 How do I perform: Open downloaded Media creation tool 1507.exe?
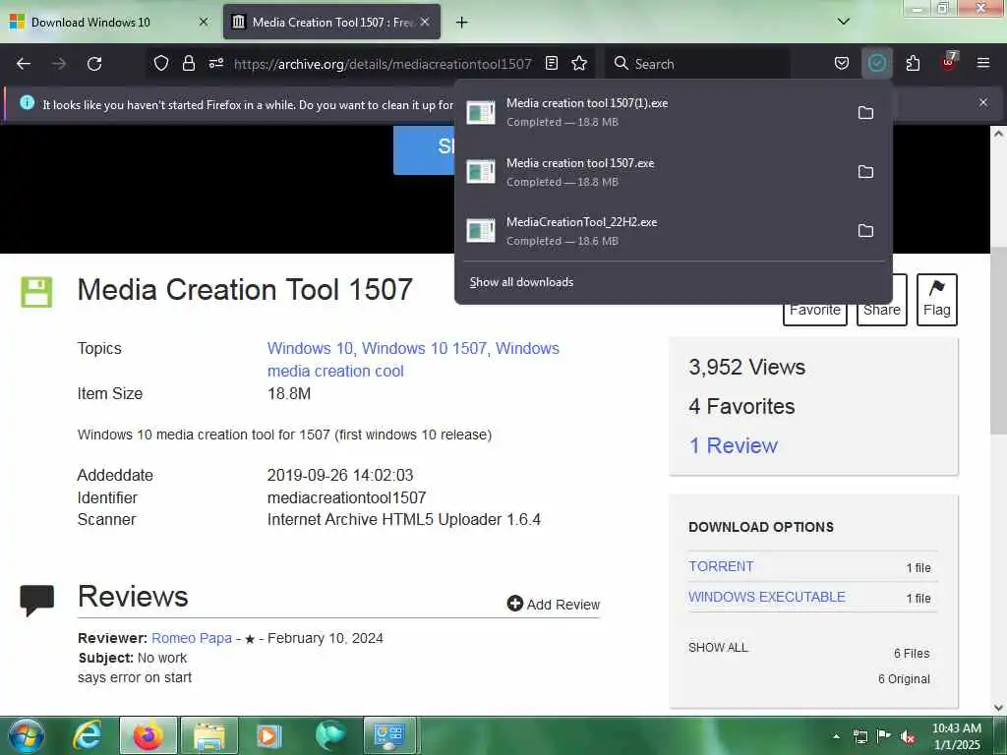pos(653,171)
